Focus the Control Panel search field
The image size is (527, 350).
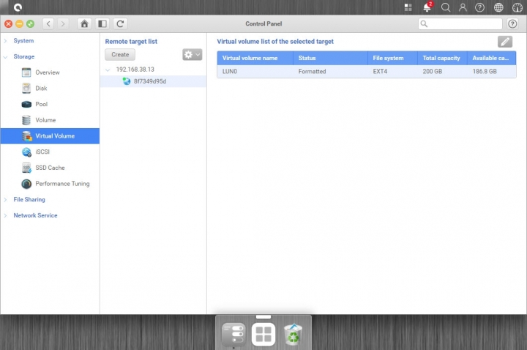460,23
